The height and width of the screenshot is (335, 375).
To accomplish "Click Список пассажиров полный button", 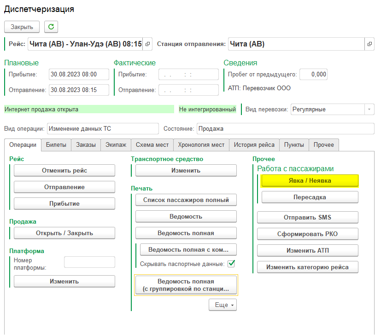I will tap(186, 200).
